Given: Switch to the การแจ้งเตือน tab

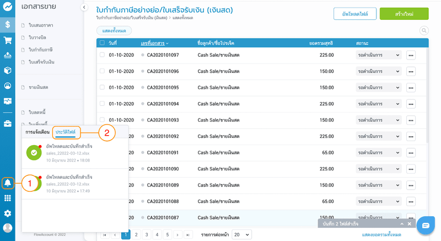Looking at the screenshot, I should [x=37, y=132].
